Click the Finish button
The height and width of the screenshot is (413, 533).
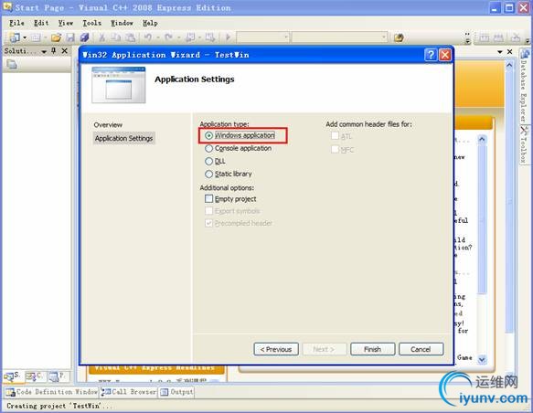click(373, 349)
